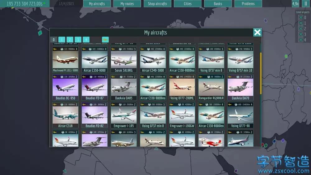This screenshot has height=175, width=311.
Task: Select the Aircar C318 aircraft card
Action: 65,115
